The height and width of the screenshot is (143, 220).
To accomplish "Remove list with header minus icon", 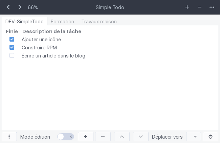I will pos(199,7).
